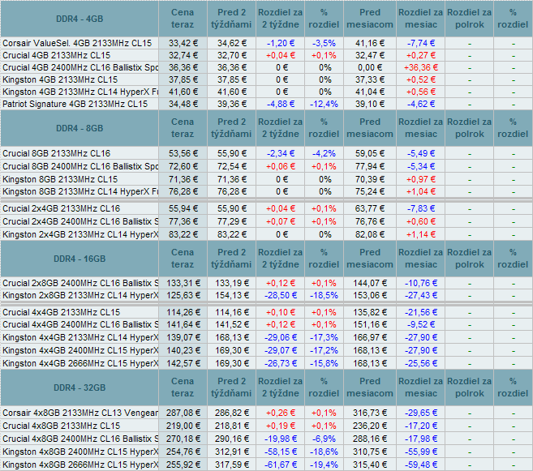533x471 pixels.
Task: Select current price 41,60 €
Action: pos(183,92)
